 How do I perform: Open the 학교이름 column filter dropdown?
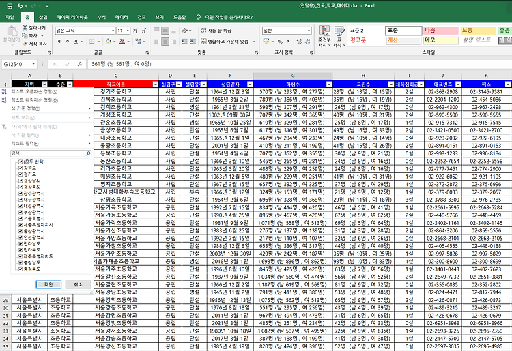(x=156, y=85)
